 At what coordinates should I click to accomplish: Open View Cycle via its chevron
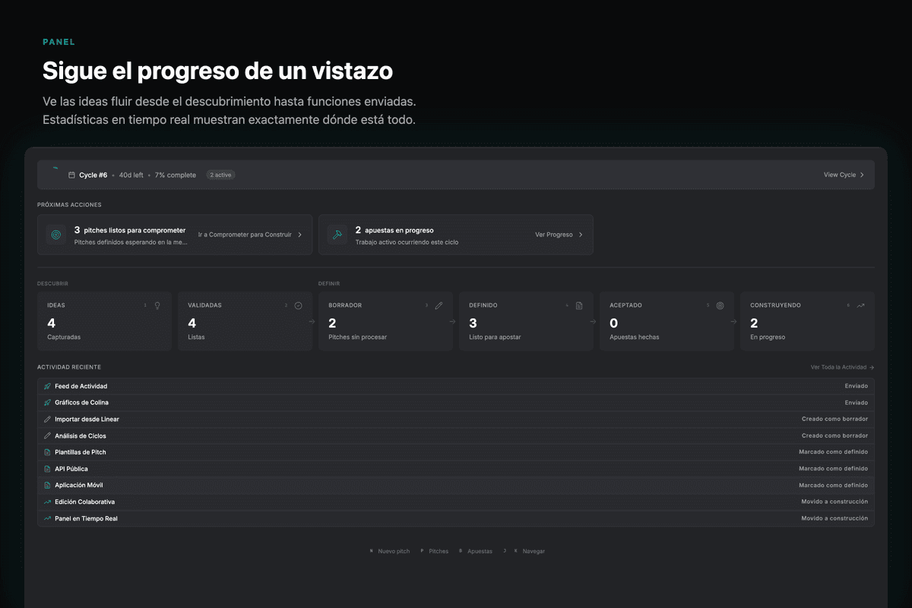click(862, 175)
